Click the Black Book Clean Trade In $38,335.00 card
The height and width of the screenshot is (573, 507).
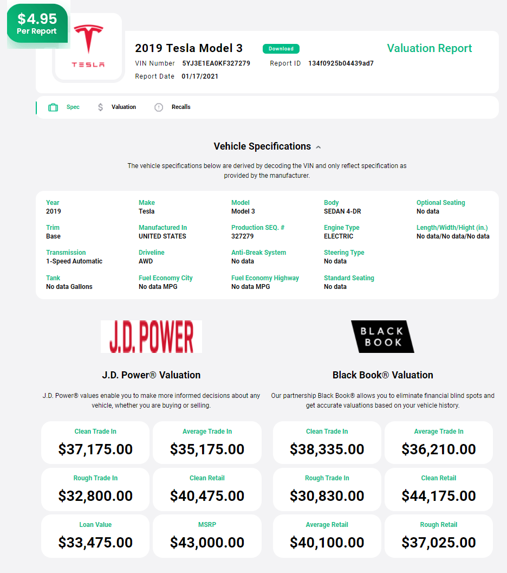[x=327, y=442]
